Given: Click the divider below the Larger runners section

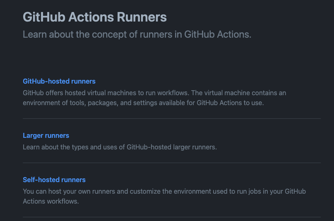Looking at the screenshot, I should [x=172, y=163].
